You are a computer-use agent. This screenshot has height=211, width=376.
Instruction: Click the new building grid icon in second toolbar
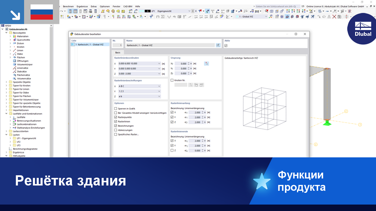click(62, 17)
